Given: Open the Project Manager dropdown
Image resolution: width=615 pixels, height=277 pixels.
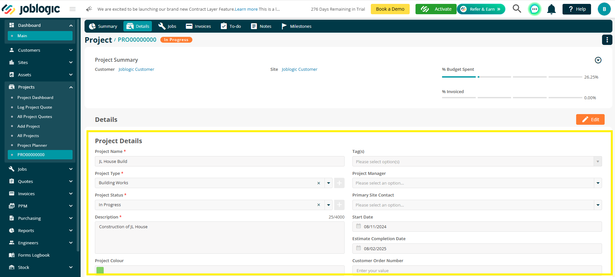Looking at the screenshot, I should [x=477, y=183].
